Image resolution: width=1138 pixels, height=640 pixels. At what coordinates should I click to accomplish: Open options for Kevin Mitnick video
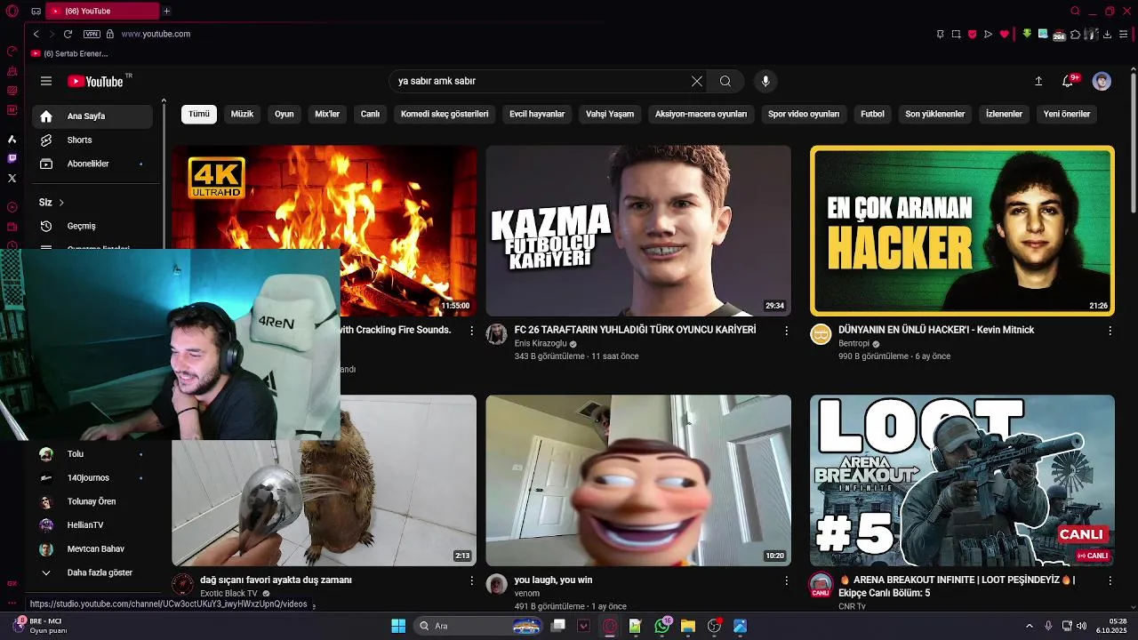click(x=1110, y=331)
